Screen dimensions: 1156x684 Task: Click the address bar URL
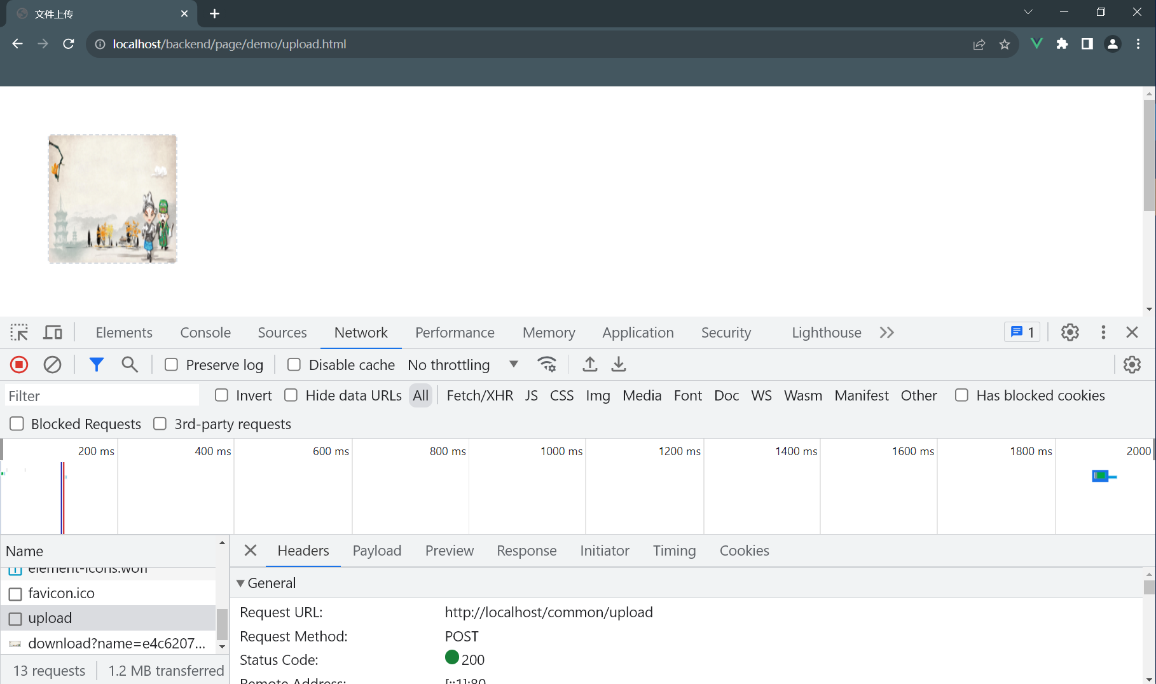(230, 44)
